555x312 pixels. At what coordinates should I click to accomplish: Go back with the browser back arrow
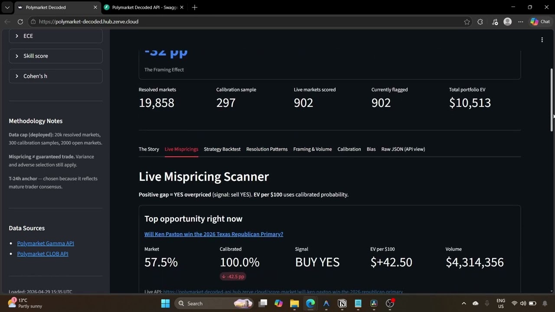point(7,22)
